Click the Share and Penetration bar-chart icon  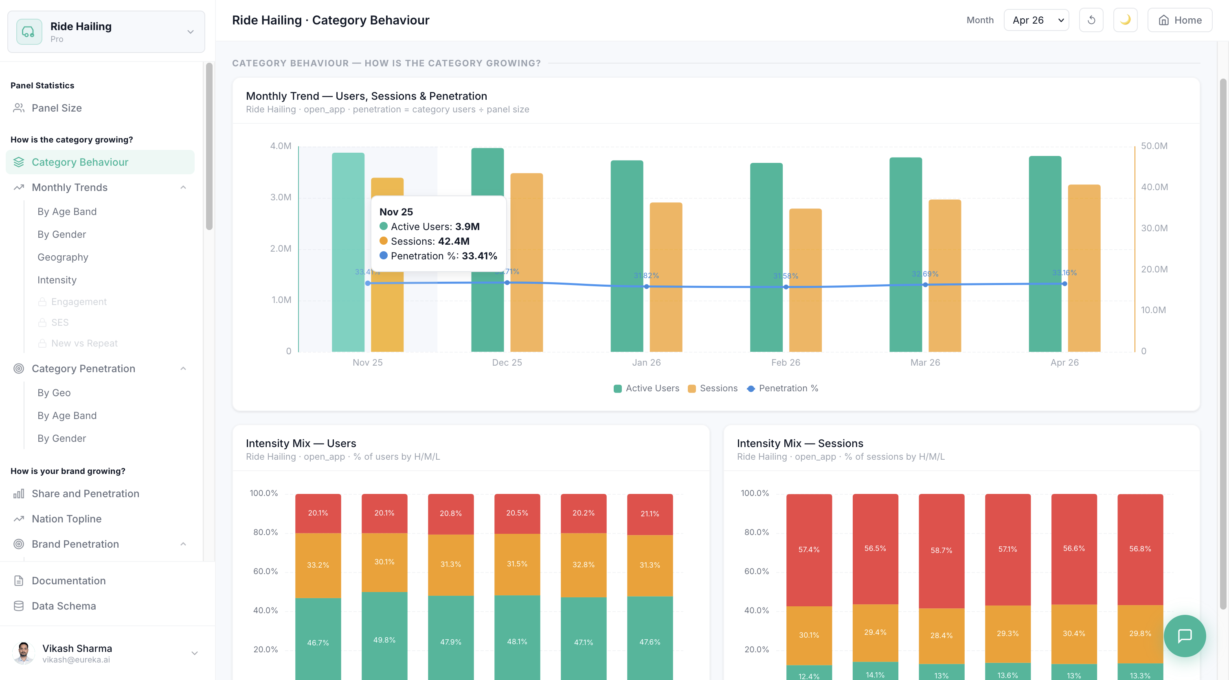19,494
